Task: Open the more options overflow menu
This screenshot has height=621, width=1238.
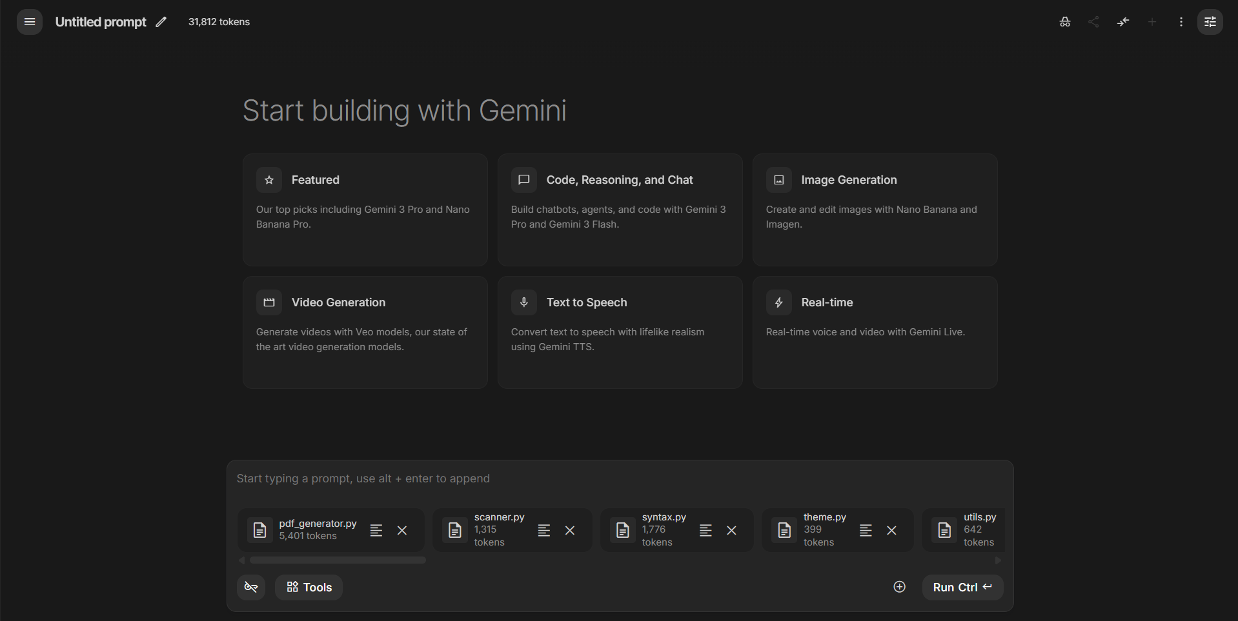Action: coord(1181,21)
